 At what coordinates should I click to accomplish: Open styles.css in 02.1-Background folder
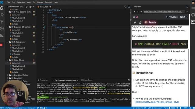[16, 54]
